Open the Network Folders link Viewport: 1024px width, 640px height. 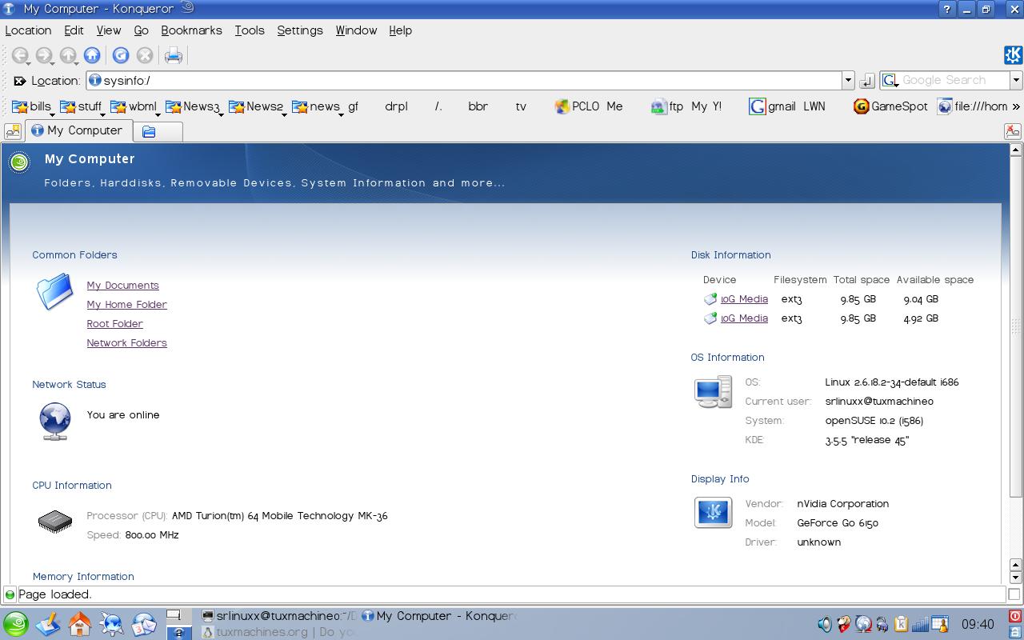coord(126,343)
